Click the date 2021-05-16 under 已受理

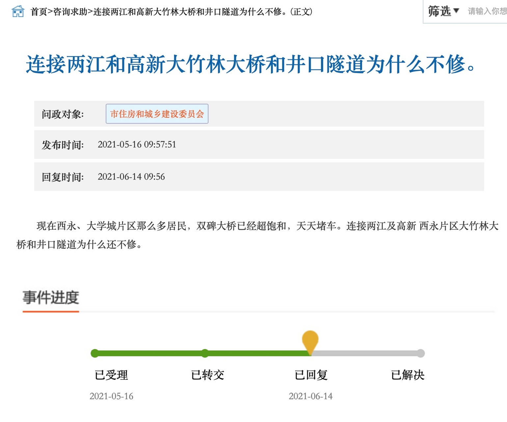(x=111, y=396)
